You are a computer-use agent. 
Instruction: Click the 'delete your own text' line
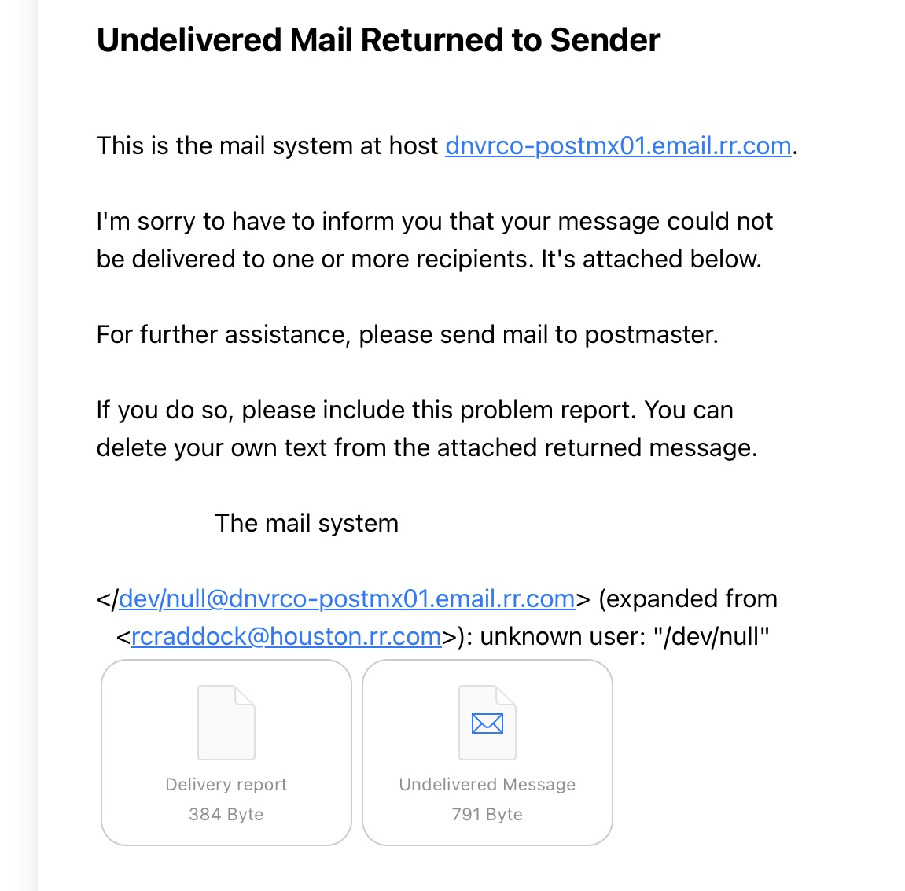(x=426, y=447)
